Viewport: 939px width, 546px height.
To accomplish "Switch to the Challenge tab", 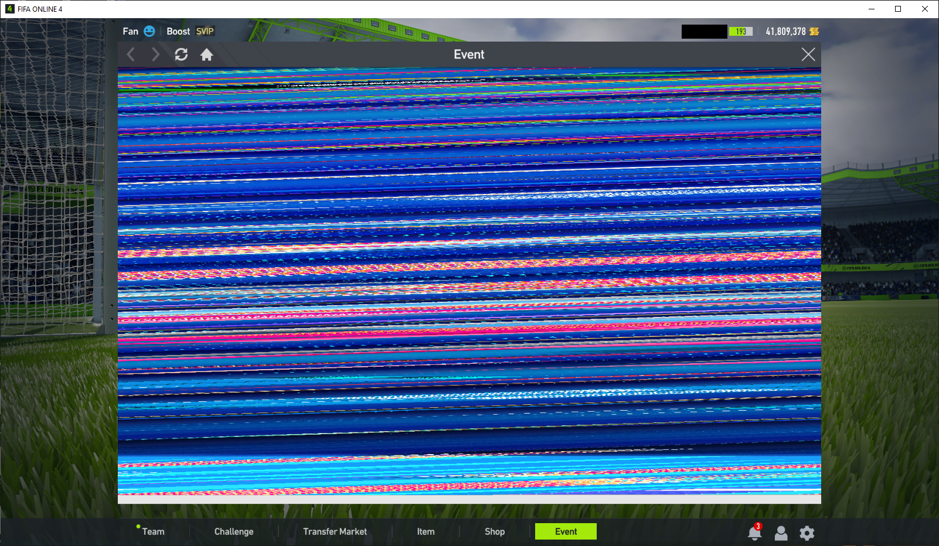I will pos(234,531).
